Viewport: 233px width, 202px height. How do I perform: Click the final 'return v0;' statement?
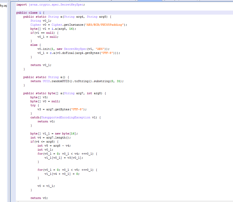[x=39, y=198]
